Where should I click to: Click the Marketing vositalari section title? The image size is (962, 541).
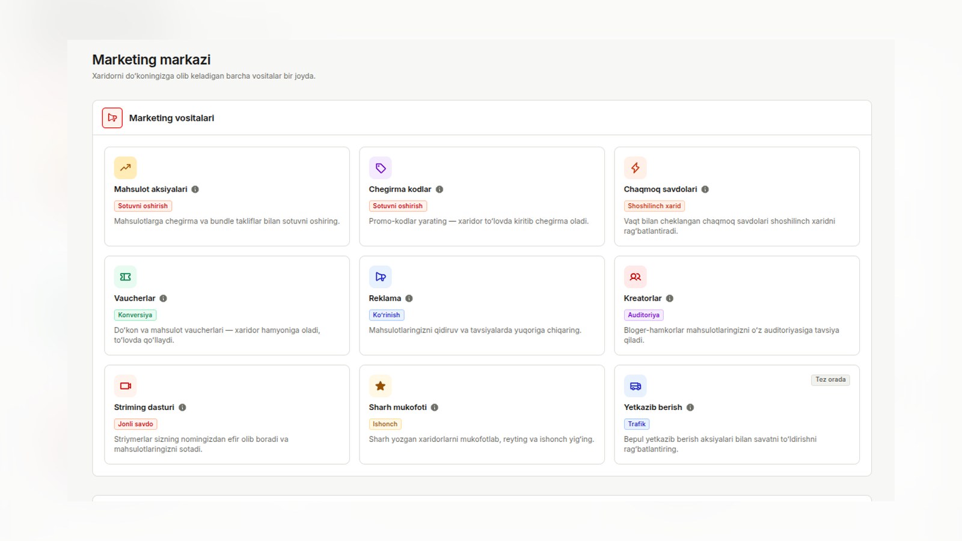click(x=171, y=118)
